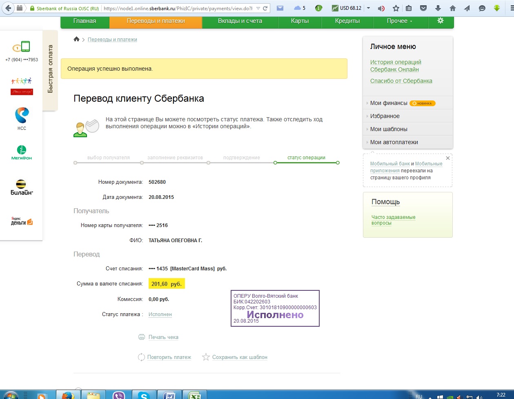Reload page with browser refresh icon
This screenshot has width=514, height=399.
(x=265, y=8)
